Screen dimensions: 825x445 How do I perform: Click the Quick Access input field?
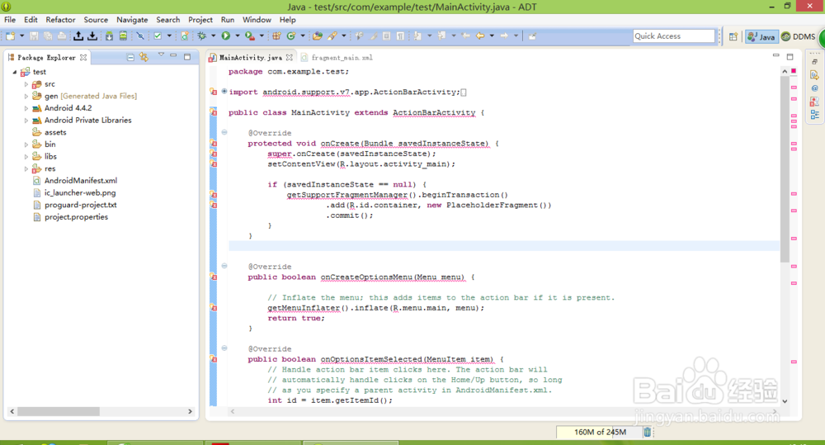[674, 36]
